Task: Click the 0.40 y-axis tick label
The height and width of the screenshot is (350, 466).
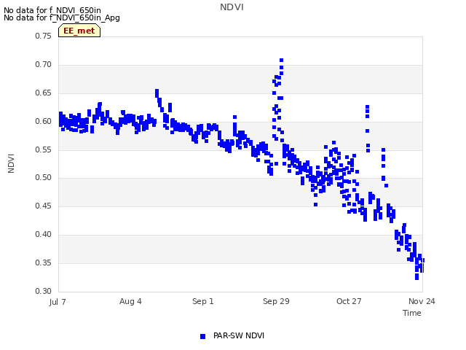Action: [44, 234]
